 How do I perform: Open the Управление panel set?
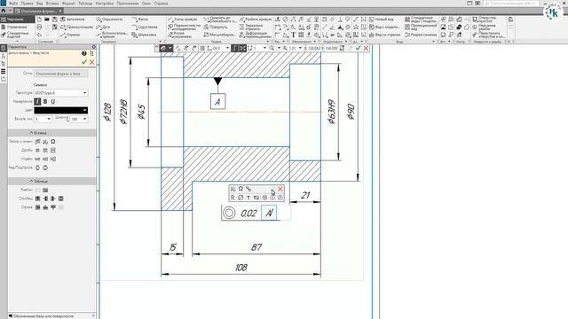pos(14,27)
